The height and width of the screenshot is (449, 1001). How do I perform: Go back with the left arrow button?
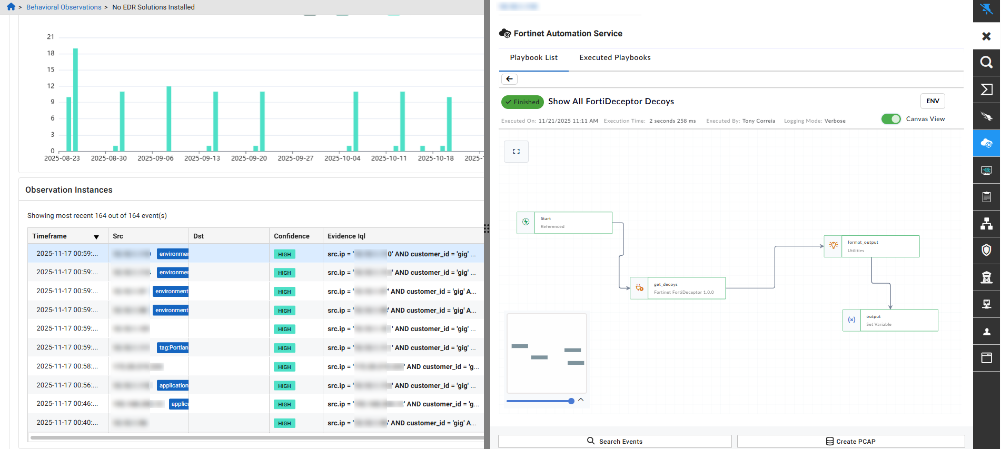[509, 79]
